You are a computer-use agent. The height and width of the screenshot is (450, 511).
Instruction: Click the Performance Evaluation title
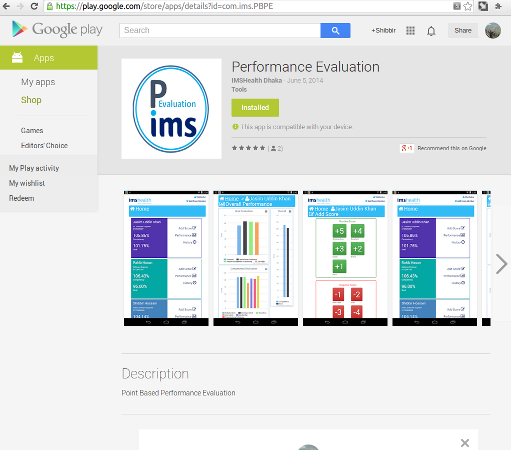(x=305, y=67)
